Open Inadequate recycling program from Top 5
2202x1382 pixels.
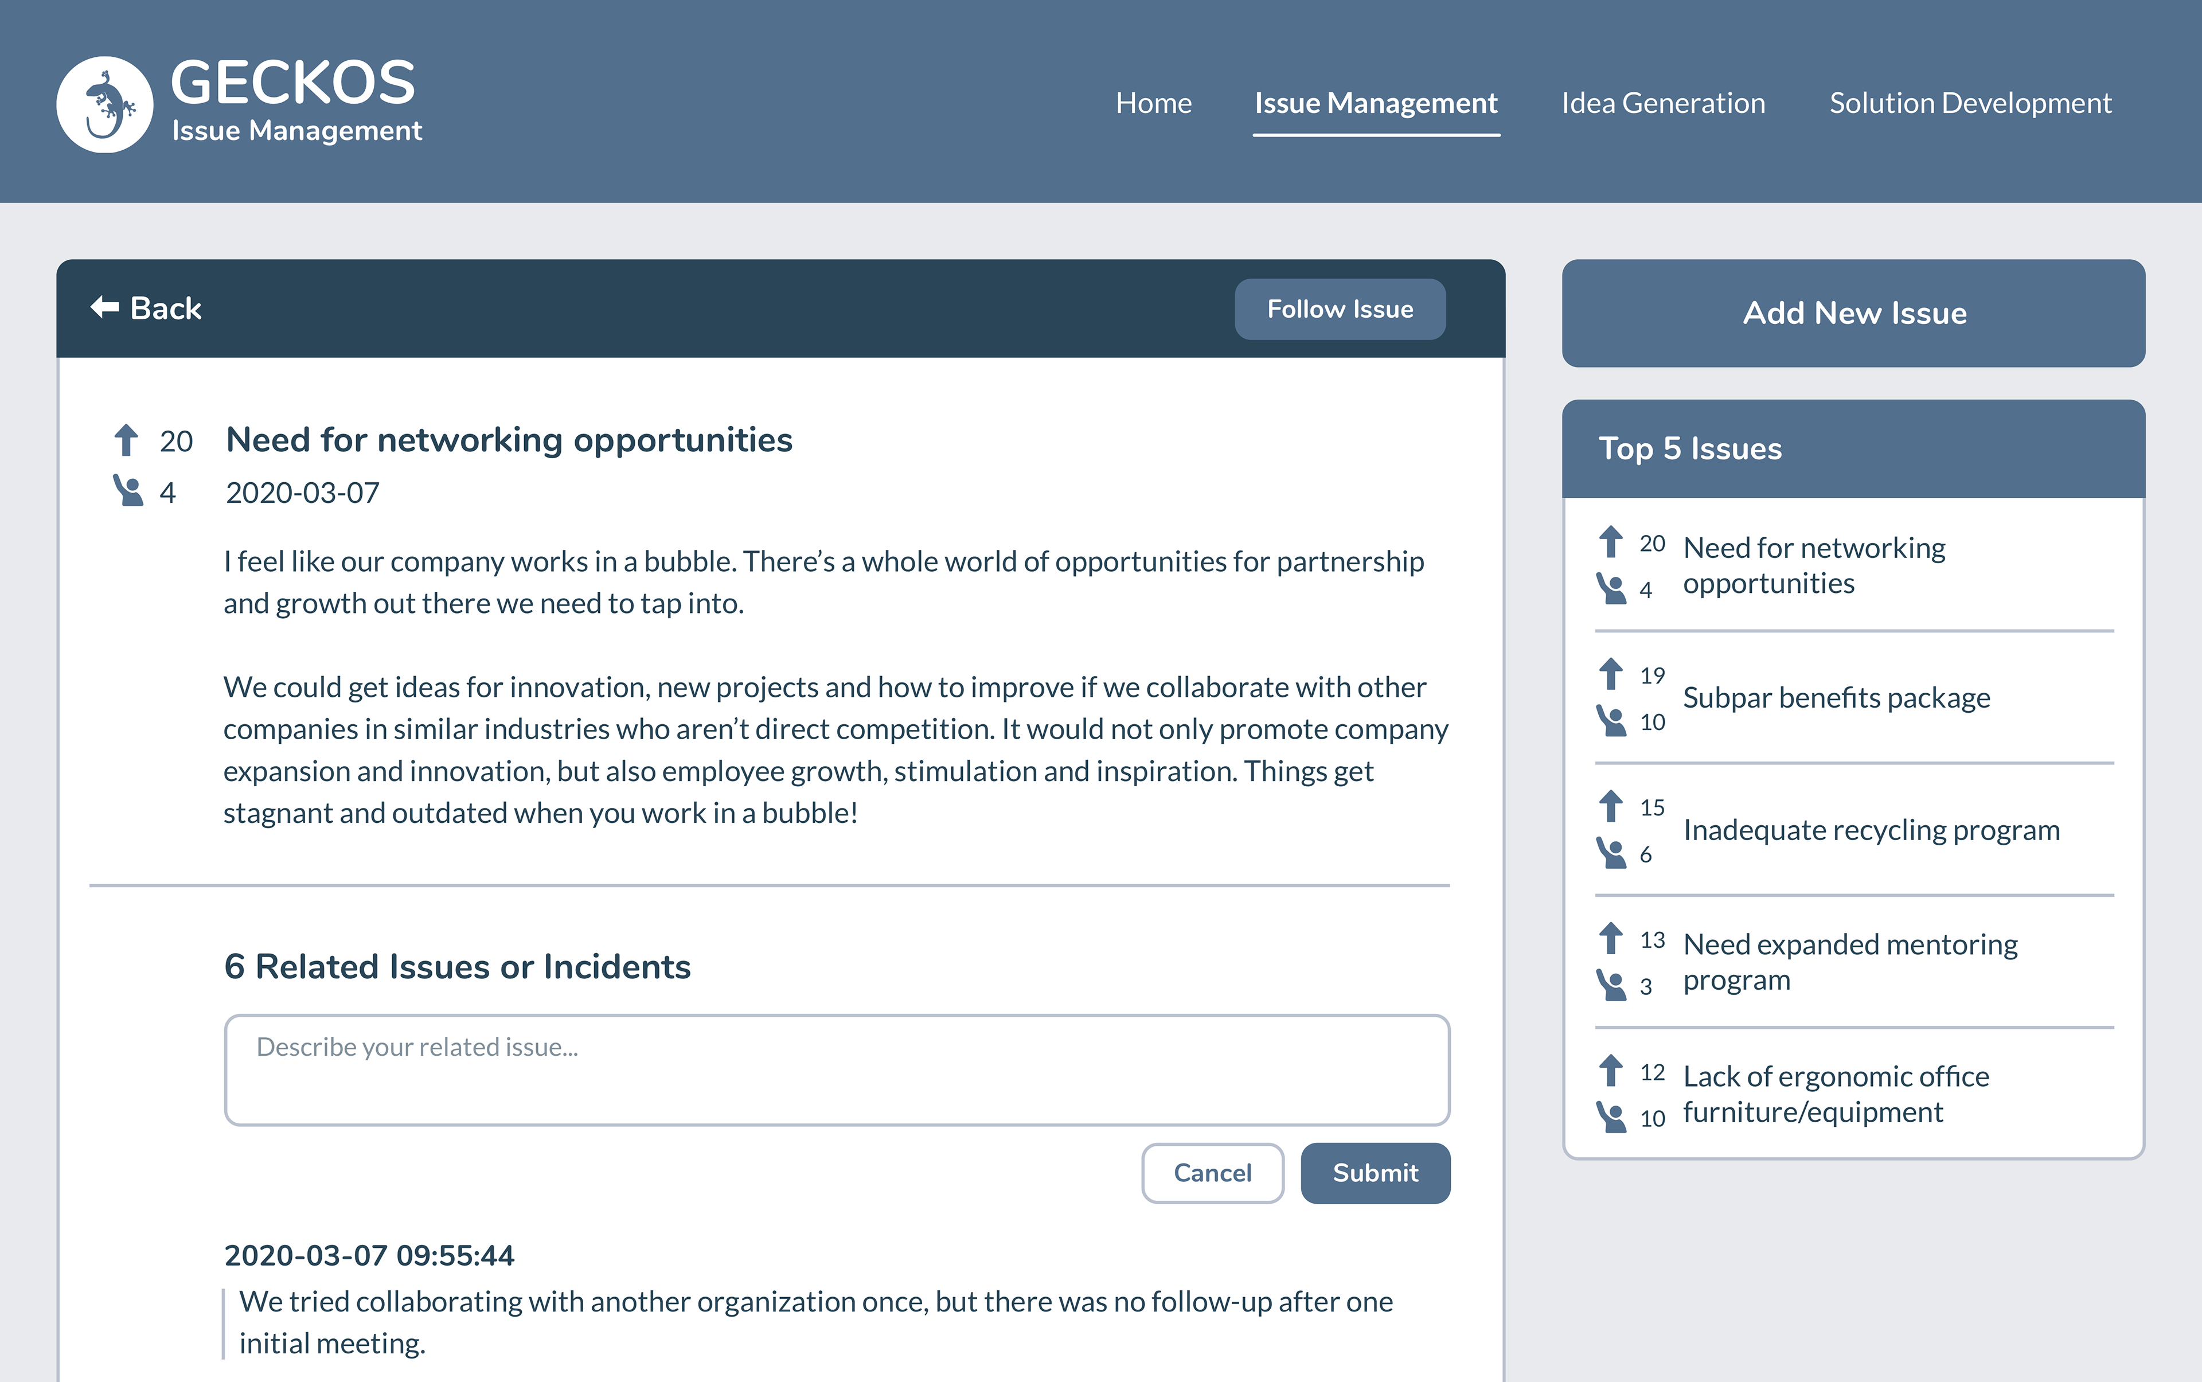1870,830
